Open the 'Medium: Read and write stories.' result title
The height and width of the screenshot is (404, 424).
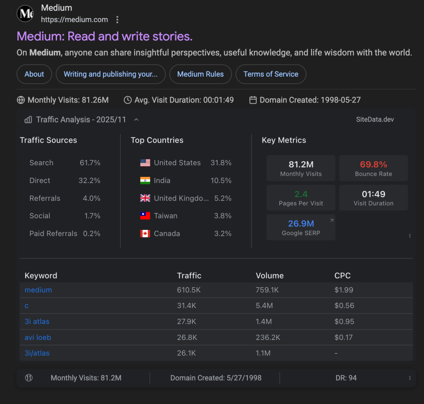click(105, 36)
